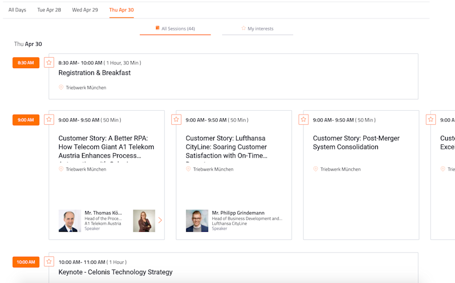Viewport: 455px width, 283px height.
Task: Open the Post-Merger System Consolidation story
Action: coord(356,143)
